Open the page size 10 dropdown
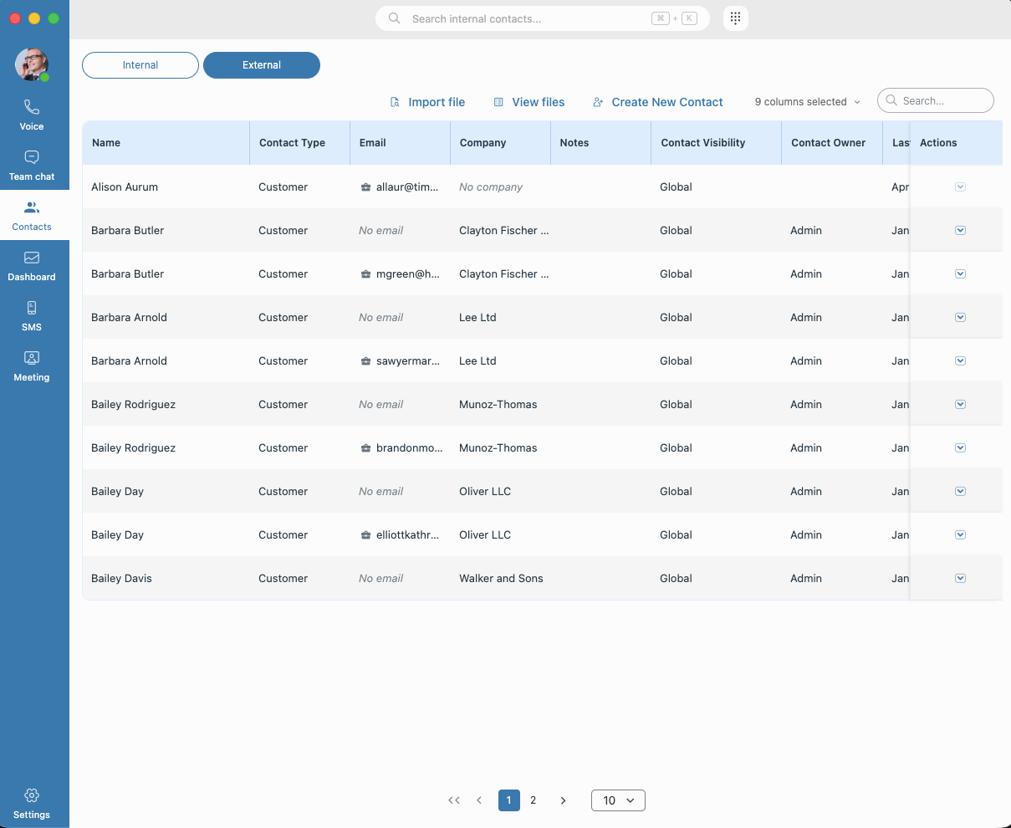 pyautogui.click(x=618, y=800)
